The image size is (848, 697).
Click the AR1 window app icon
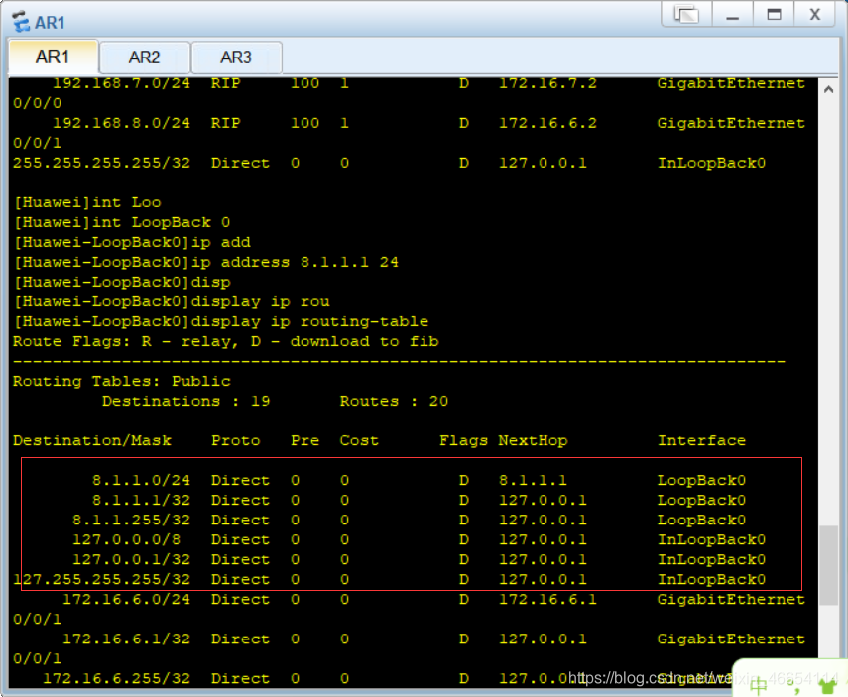tap(21, 22)
